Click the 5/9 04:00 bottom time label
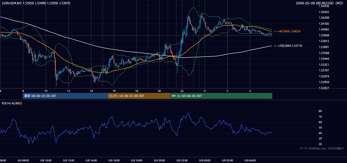 [x=250, y=161]
